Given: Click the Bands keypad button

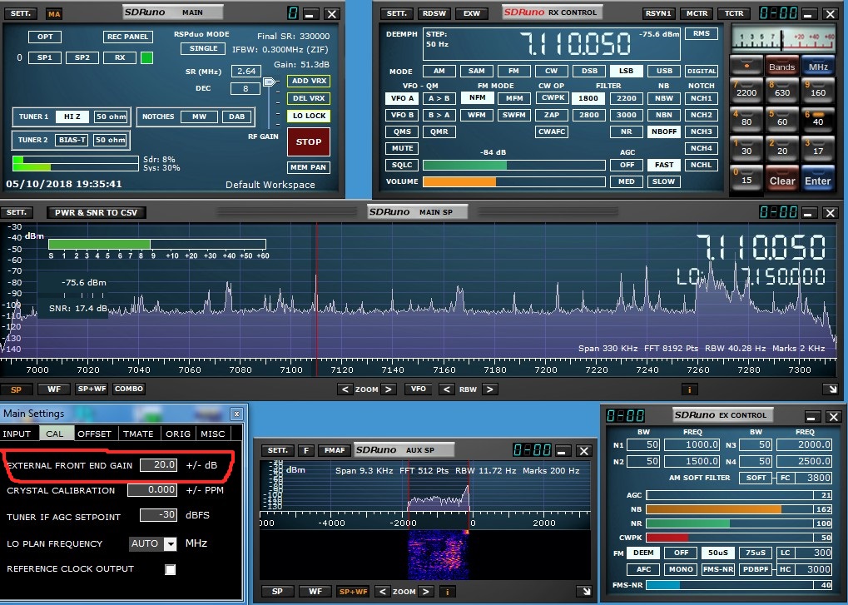Looking at the screenshot, I should [x=782, y=66].
